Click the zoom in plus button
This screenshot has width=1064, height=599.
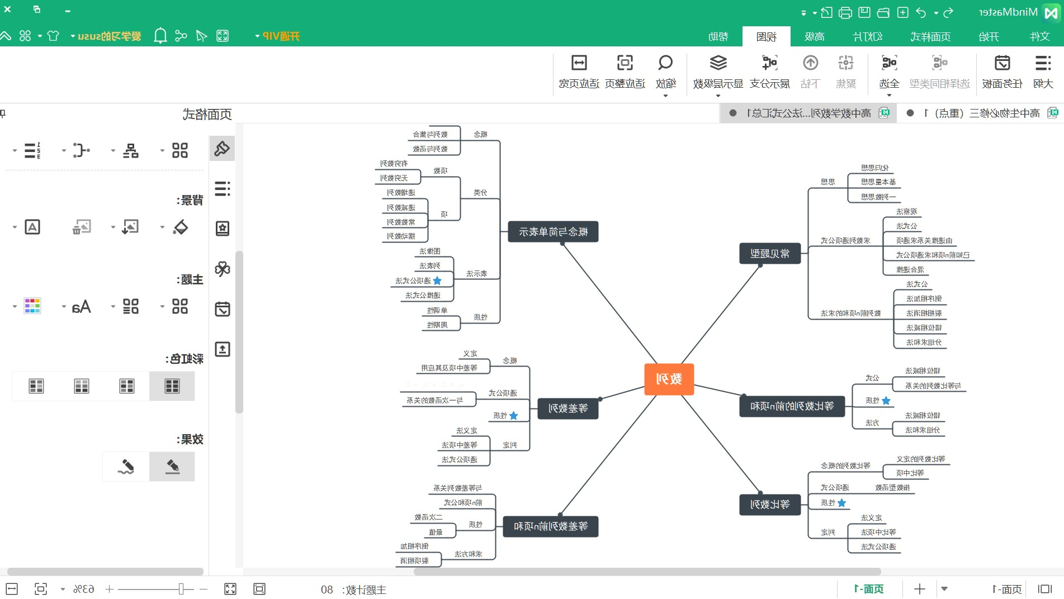(110, 589)
